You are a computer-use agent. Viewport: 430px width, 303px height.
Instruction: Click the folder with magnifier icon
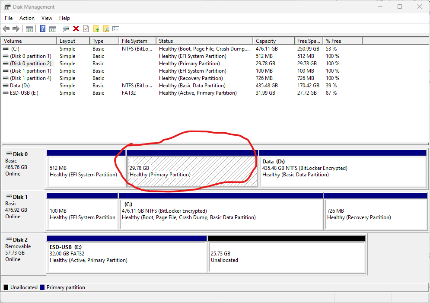click(106, 29)
